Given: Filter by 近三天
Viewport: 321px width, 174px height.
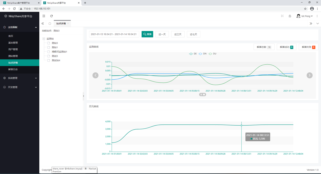Looking at the screenshot, I should click(x=178, y=34).
